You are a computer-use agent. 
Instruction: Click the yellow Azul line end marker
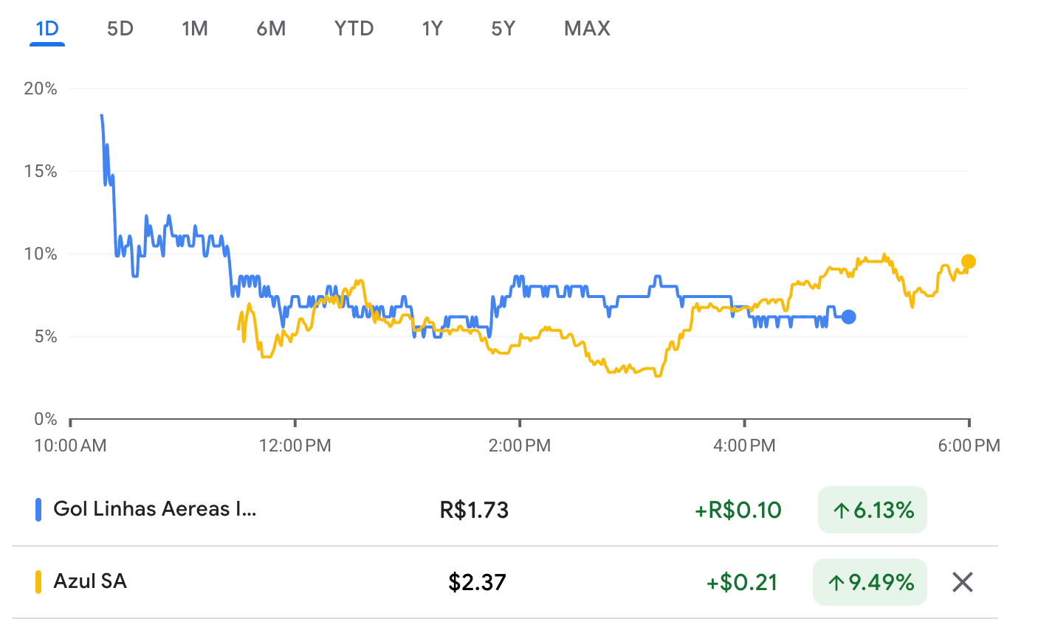point(969,261)
